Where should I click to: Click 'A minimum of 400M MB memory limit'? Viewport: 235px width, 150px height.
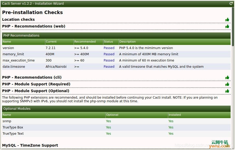click(x=149, y=54)
